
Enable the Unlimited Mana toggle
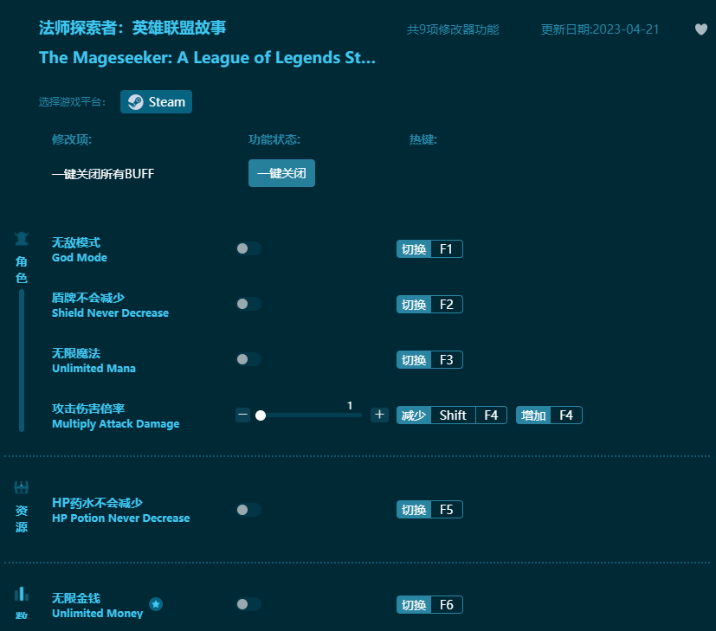click(x=248, y=359)
